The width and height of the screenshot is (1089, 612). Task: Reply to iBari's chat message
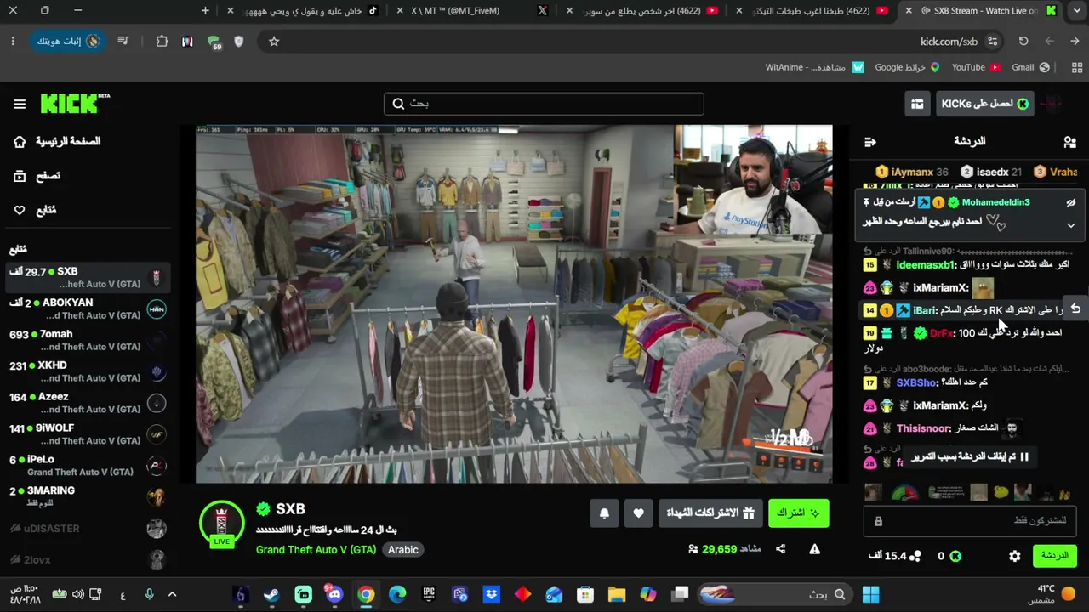(1076, 309)
